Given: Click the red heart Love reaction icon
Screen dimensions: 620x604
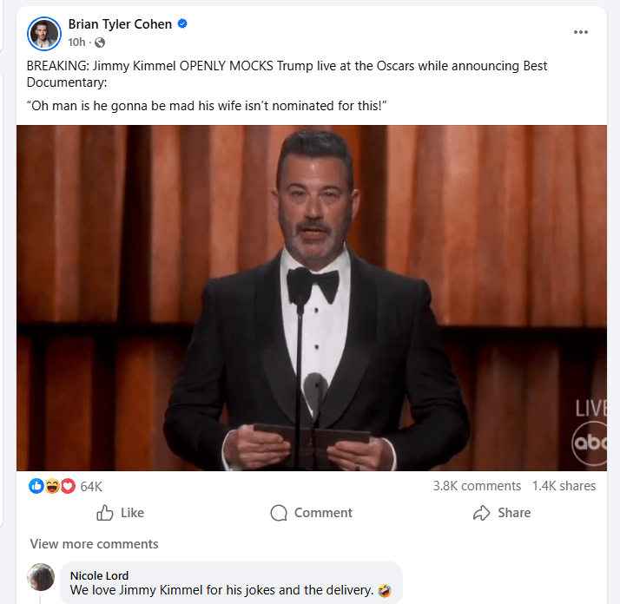Looking at the screenshot, I should 68,486.
